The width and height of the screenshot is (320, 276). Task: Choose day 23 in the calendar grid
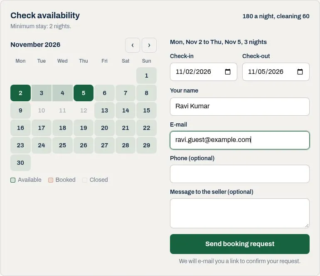click(x=20, y=145)
